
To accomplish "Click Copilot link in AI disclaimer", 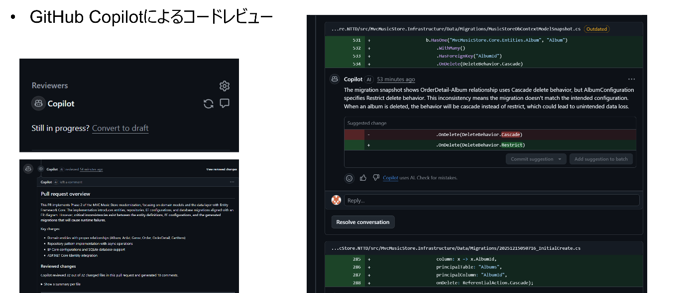I will (x=390, y=178).
